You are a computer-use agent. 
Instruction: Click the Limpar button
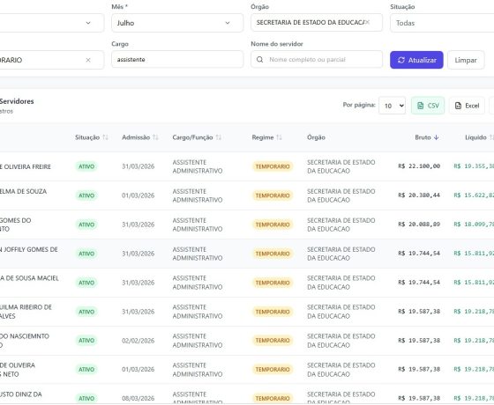(x=466, y=60)
